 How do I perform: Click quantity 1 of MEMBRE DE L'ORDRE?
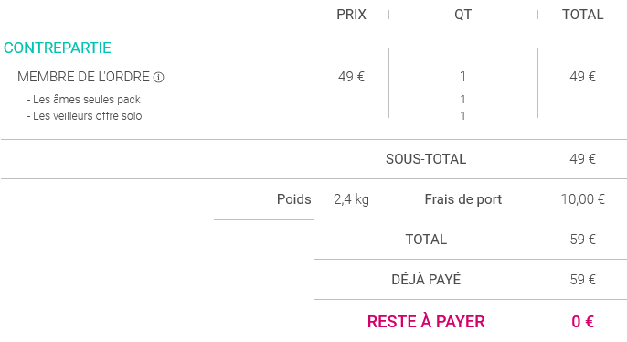pos(462,77)
